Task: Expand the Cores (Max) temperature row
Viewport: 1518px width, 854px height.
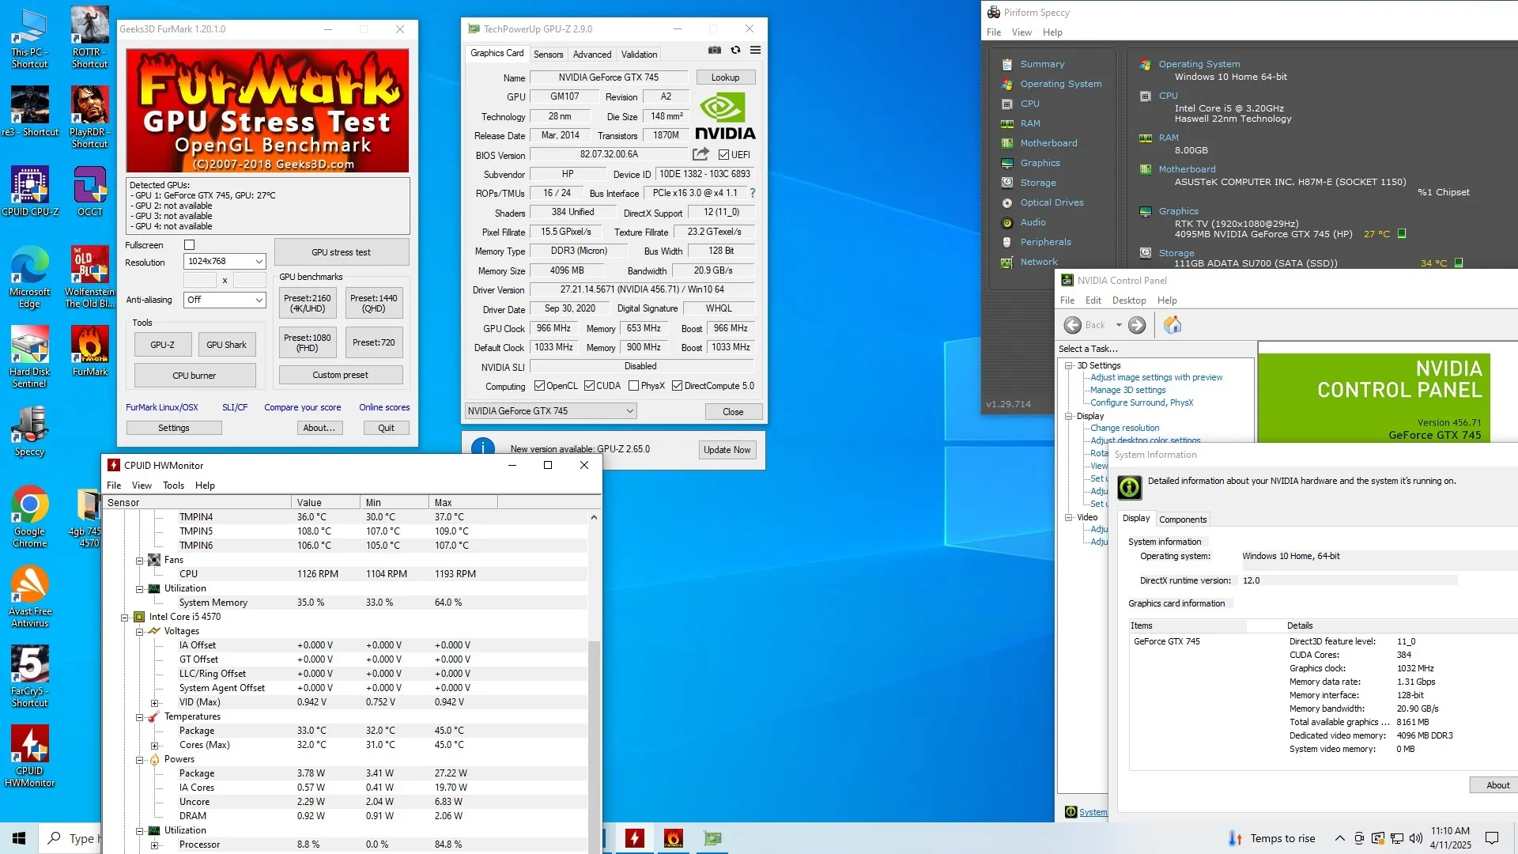Action: click(x=154, y=746)
